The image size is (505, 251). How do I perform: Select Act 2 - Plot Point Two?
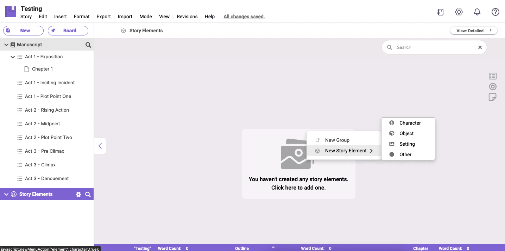click(x=49, y=138)
